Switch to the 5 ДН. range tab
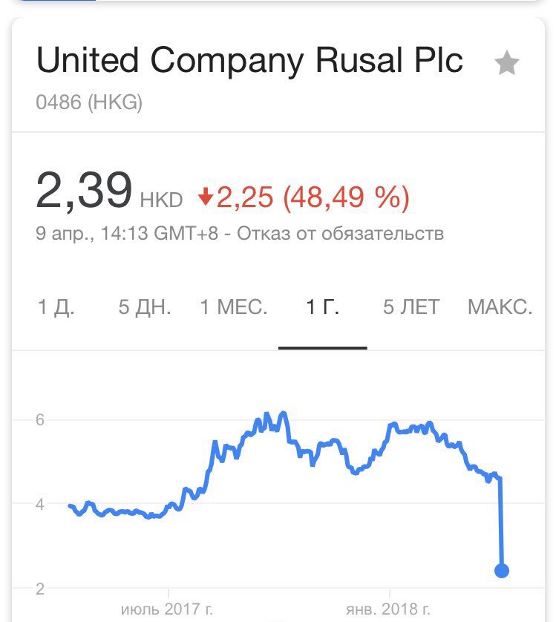This screenshot has width=556, height=622. tap(145, 307)
